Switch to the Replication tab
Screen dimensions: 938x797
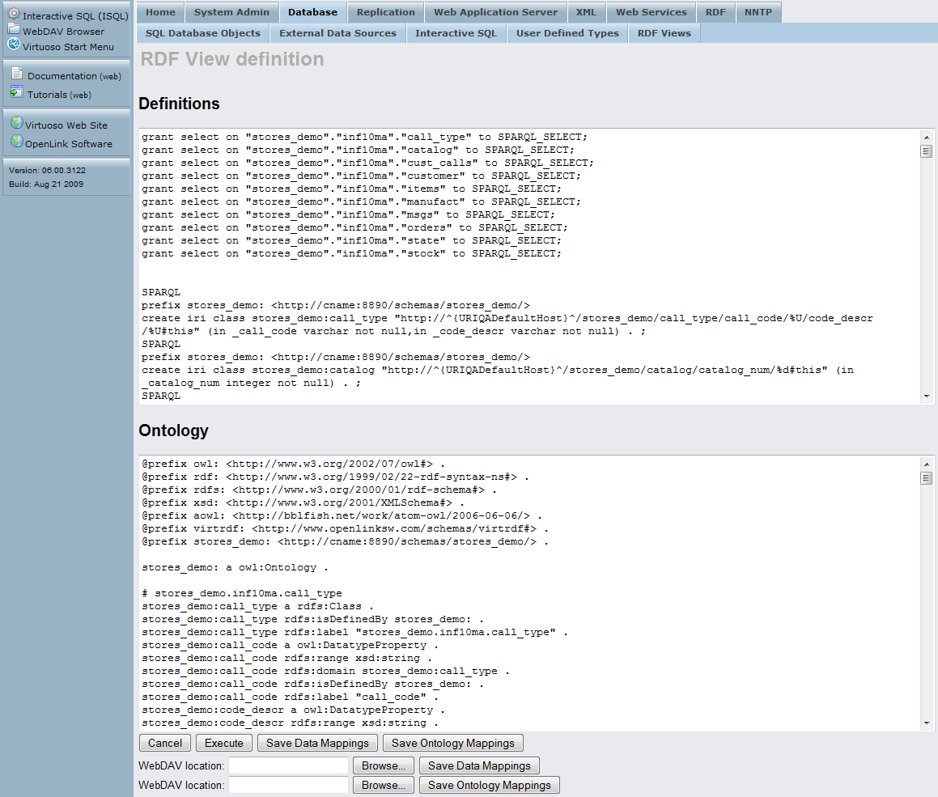coord(385,12)
